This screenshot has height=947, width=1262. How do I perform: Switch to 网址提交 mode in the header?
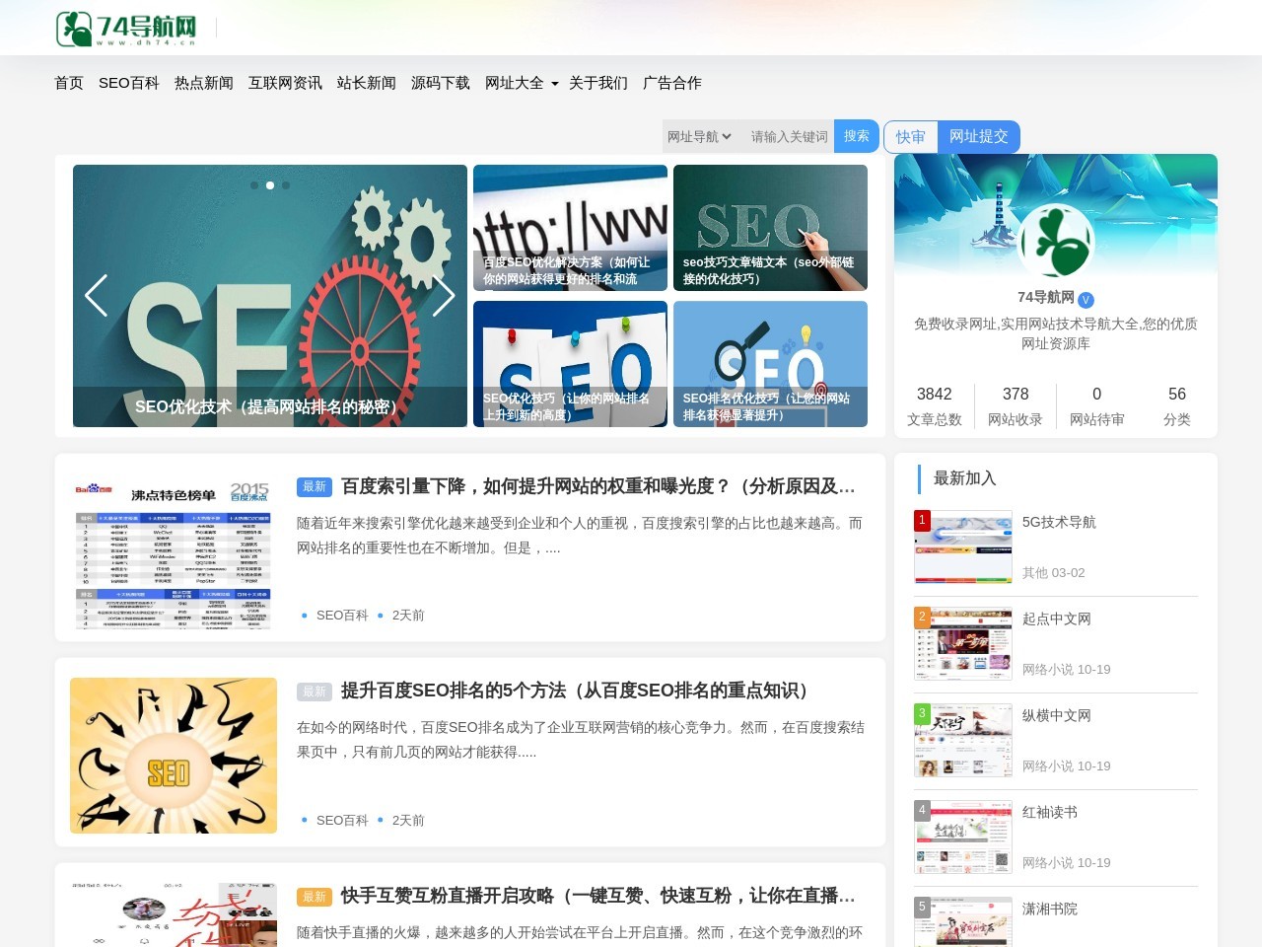[980, 136]
